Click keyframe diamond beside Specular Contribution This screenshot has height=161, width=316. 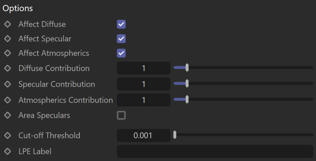point(8,84)
